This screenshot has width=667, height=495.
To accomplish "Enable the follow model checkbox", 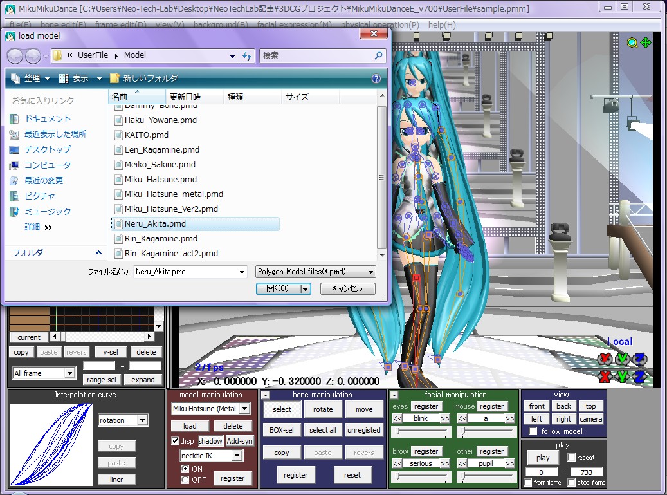I will pos(533,431).
